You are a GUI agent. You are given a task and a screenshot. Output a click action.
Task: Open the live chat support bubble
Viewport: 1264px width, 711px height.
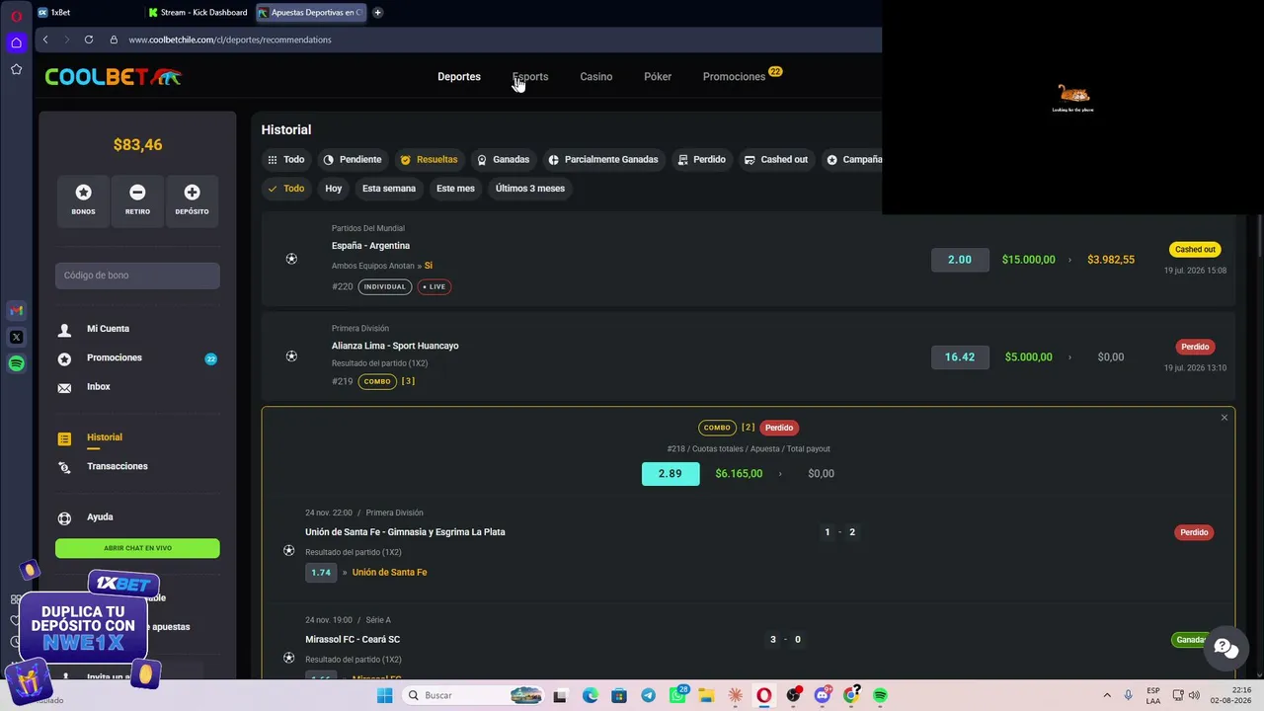[x=1224, y=648]
